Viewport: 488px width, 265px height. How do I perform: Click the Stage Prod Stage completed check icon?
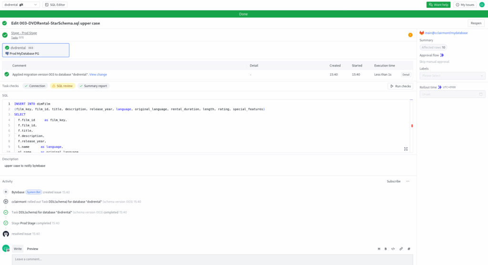click(6, 223)
